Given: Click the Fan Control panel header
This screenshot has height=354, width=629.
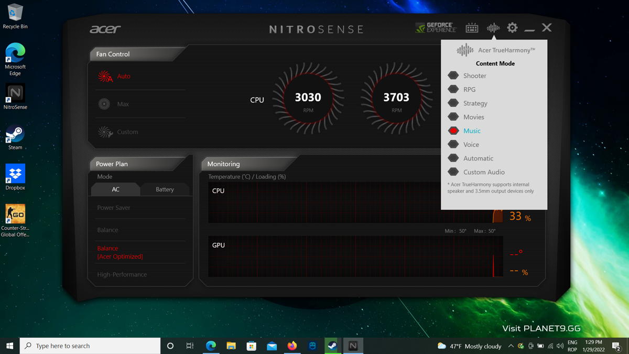Looking at the screenshot, I should tap(137, 54).
